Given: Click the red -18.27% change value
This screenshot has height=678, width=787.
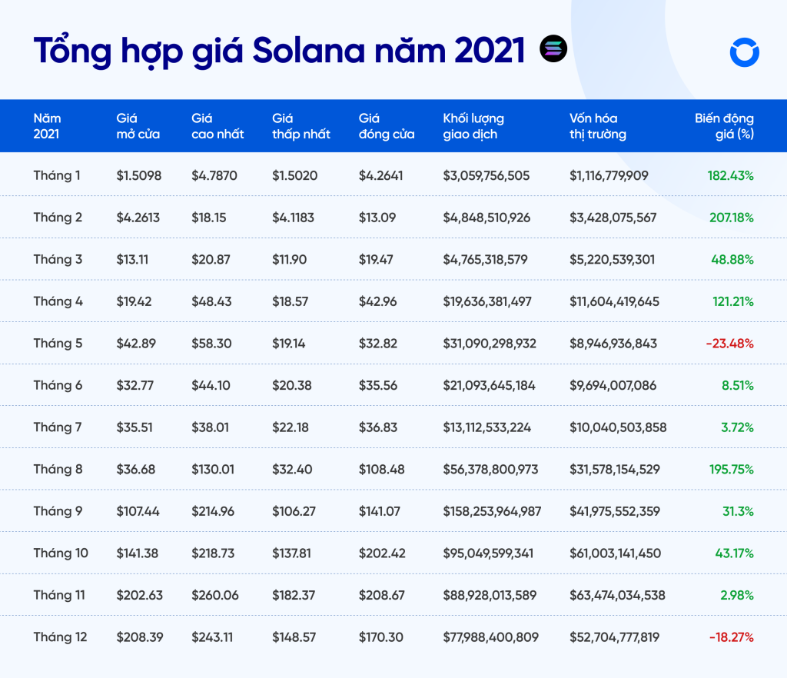Looking at the screenshot, I should pyautogui.click(x=732, y=637).
